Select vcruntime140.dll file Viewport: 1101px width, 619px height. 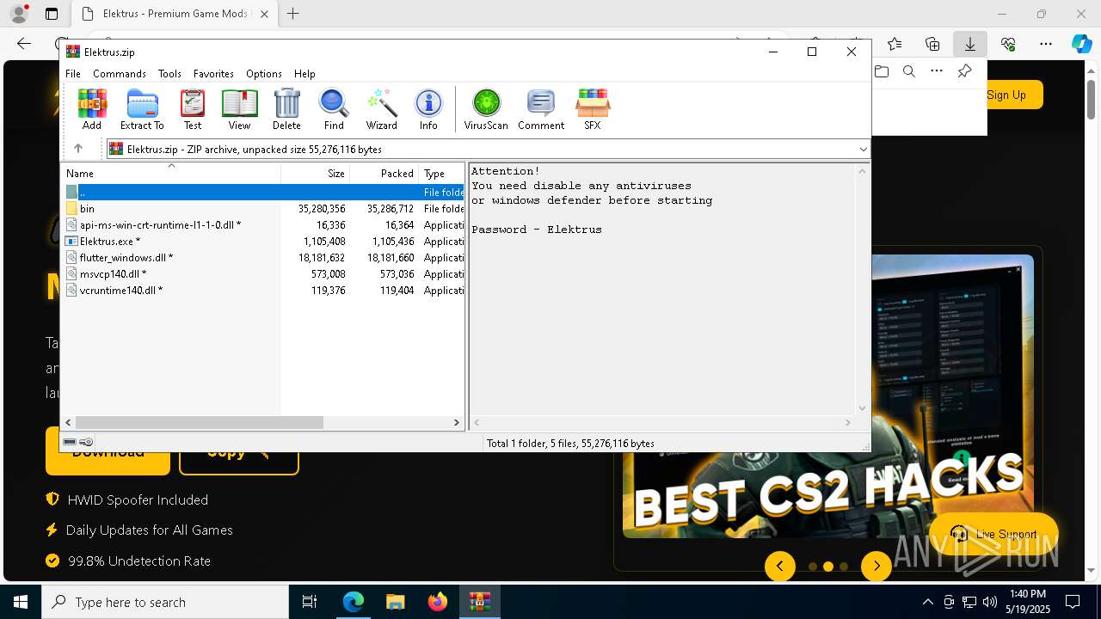(x=262, y=291)
